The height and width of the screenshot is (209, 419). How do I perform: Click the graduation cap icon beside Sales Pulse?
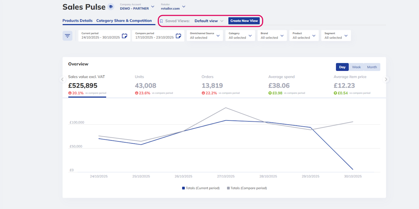point(111,7)
